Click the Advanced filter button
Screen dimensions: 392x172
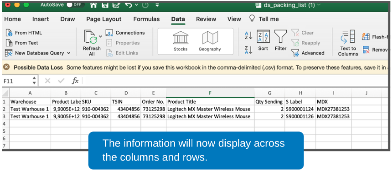308,53
